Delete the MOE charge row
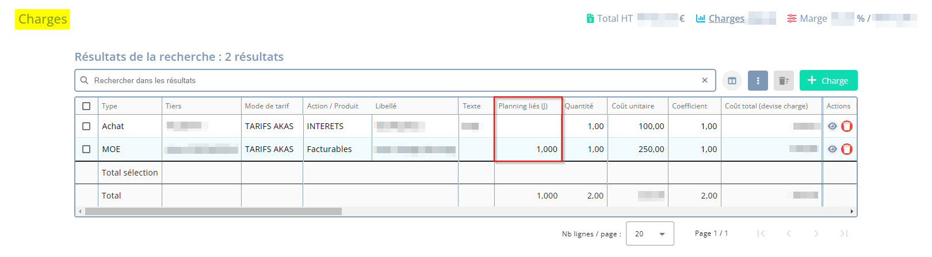Image resolution: width=932 pixels, height=257 pixels. tap(847, 149)
